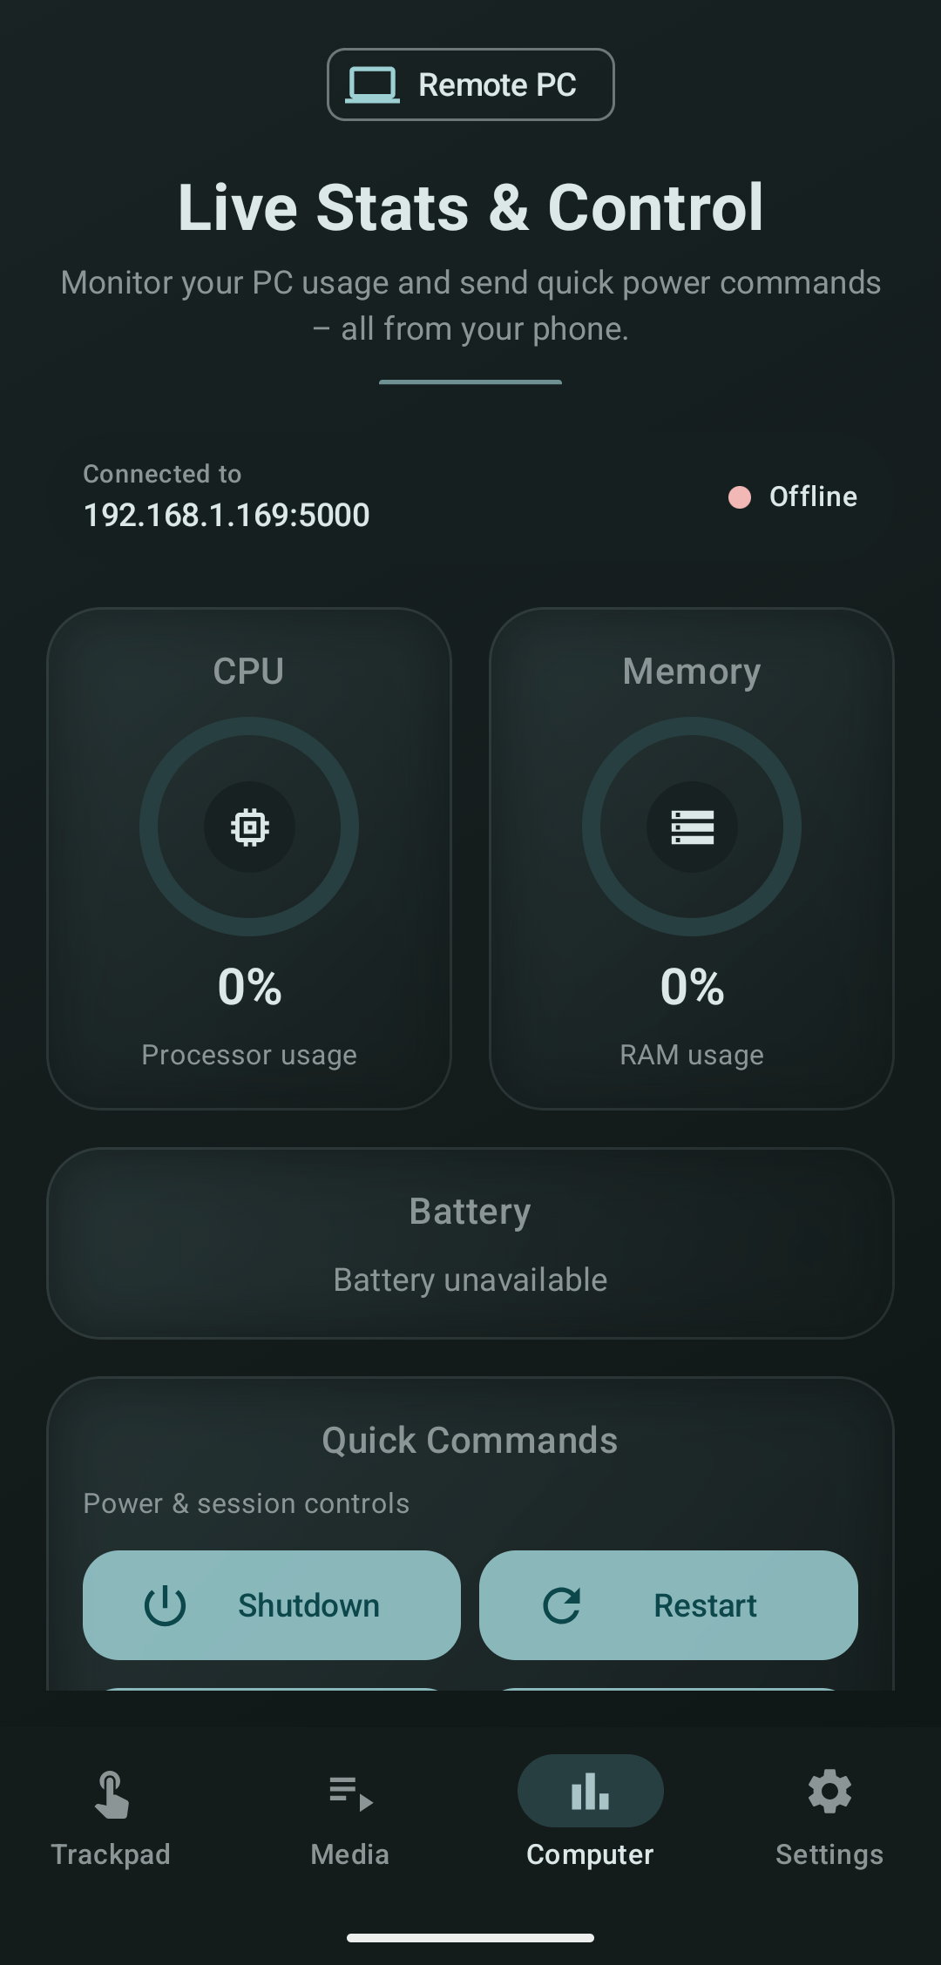Click the refresh arrow icon on Restart
This screenshot has width=941, height=1965.
coord(562,1605)
